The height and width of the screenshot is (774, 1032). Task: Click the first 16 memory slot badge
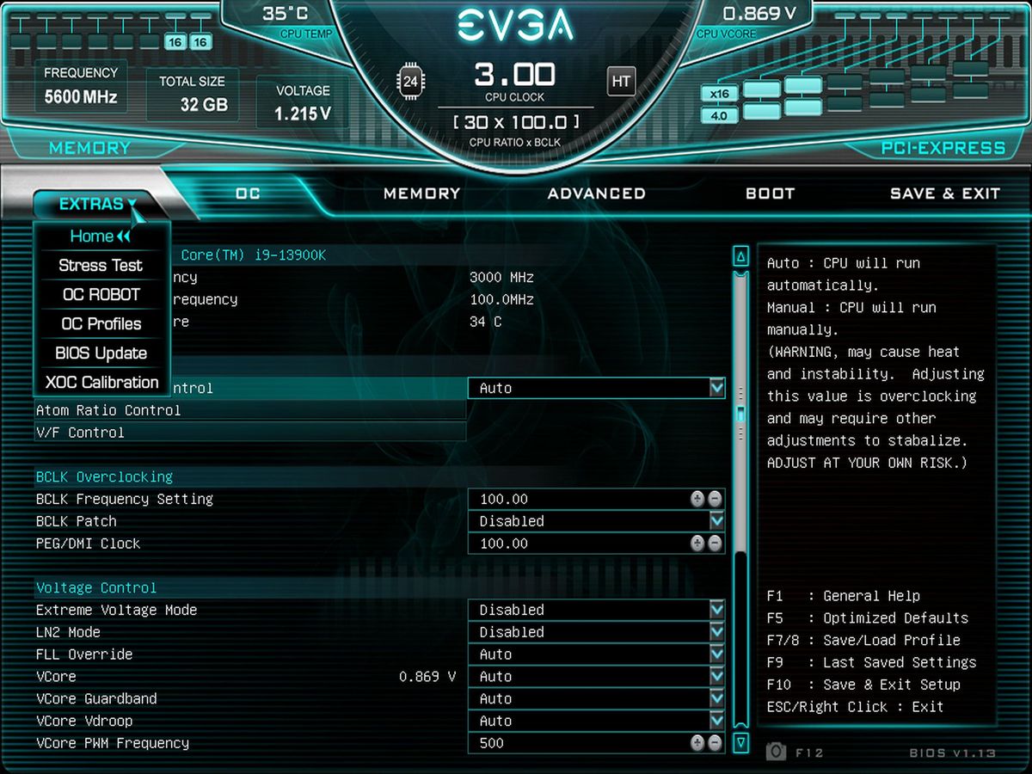coord(175,42)
